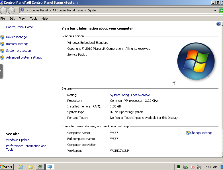Click Control Panel breadcrumb in address bar
223x170 pixels.
[x=38, y=10]
